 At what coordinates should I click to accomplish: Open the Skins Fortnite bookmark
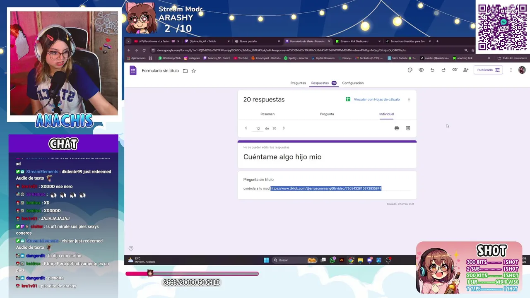pos(402,58)
